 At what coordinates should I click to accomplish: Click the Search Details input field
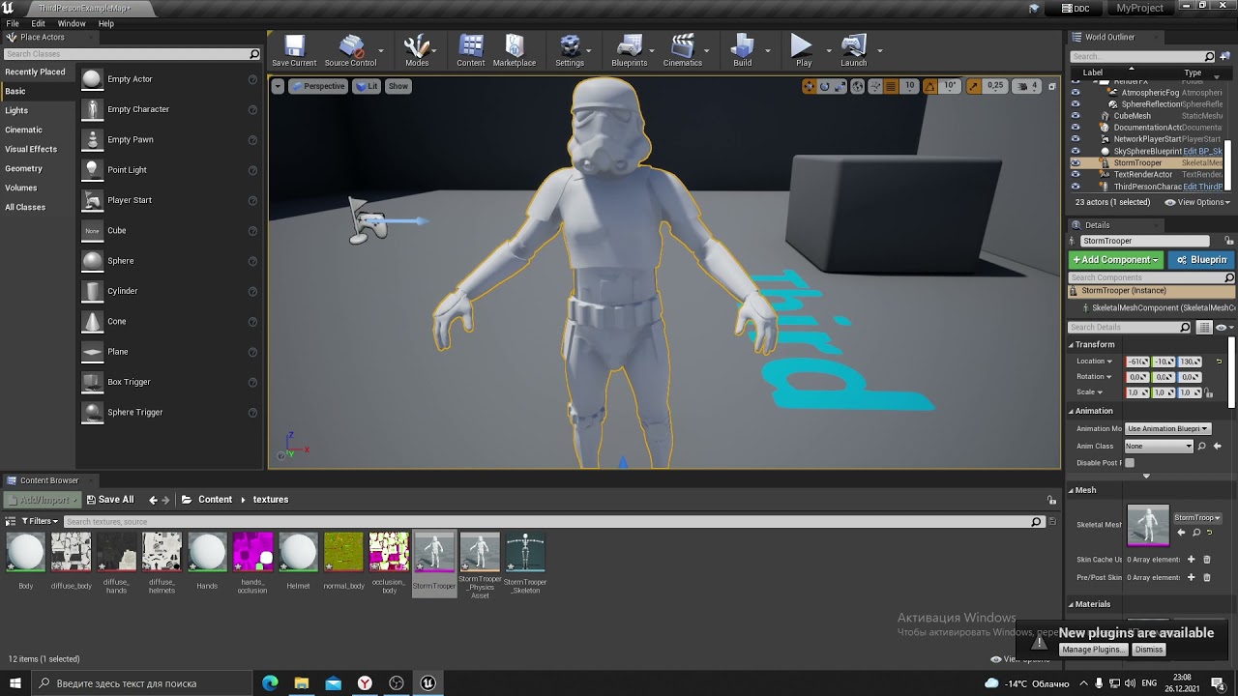tap(1131, 327)
